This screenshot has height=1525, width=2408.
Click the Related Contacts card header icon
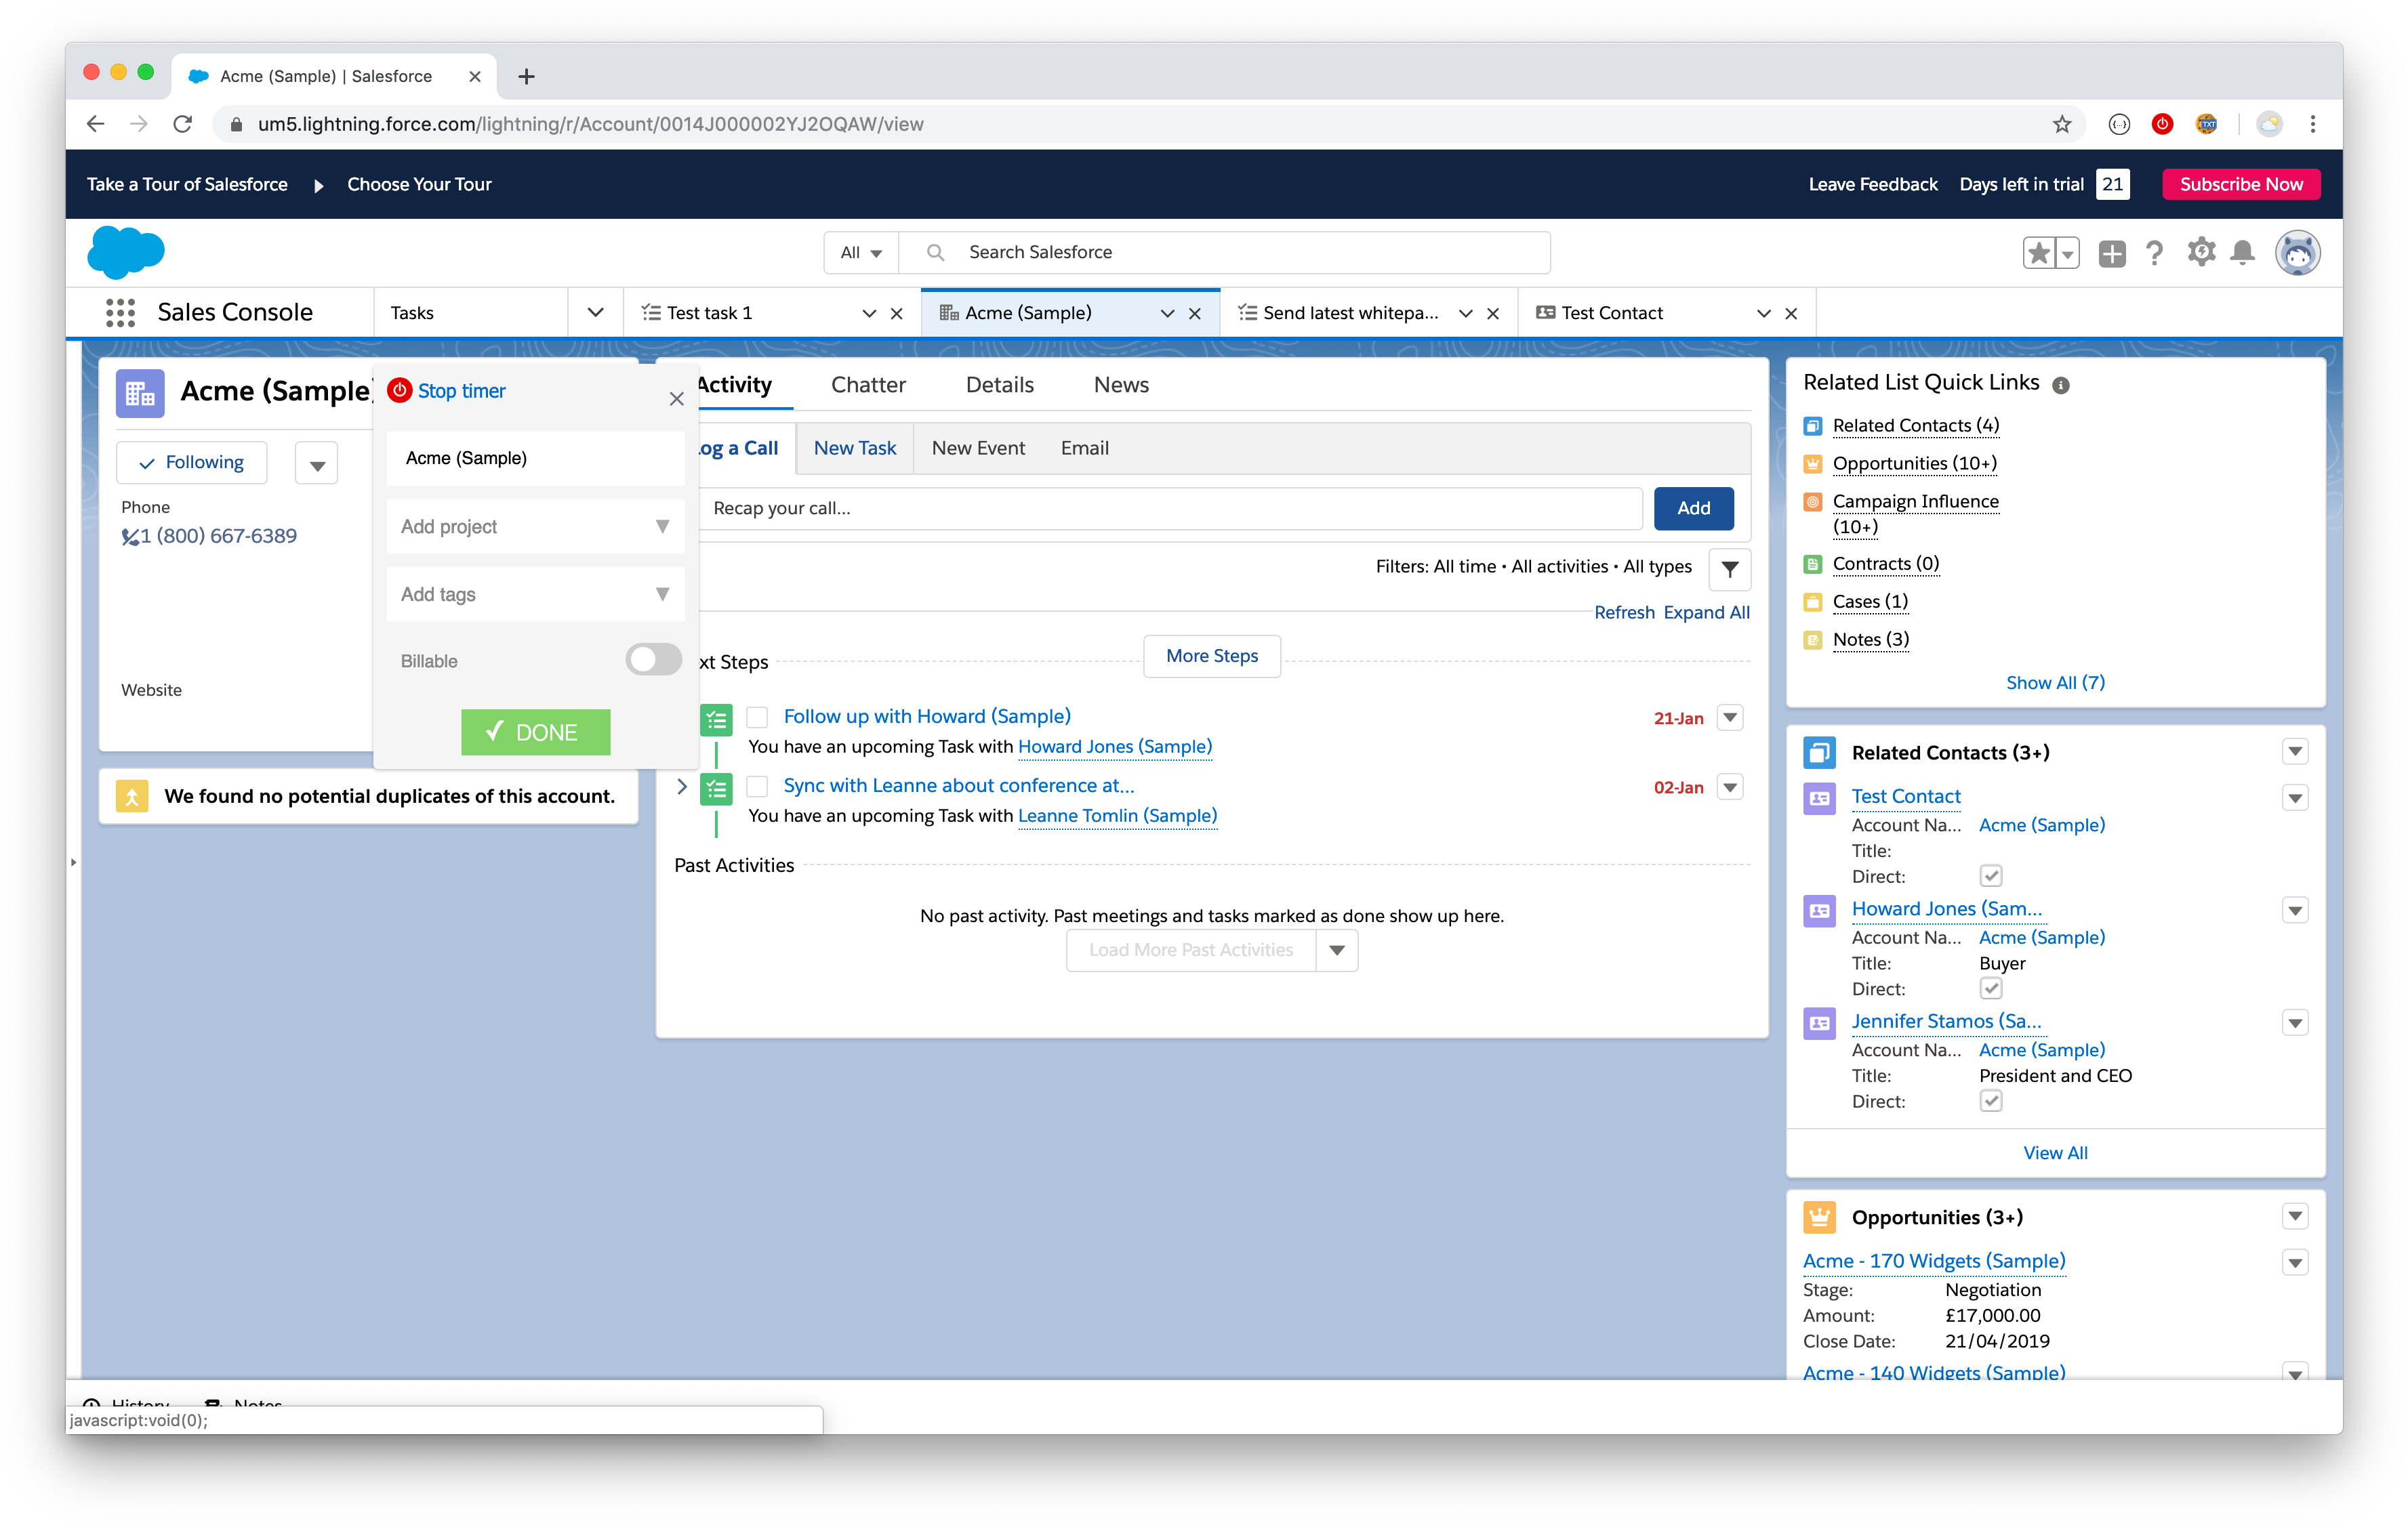[x=1819, y=753]
